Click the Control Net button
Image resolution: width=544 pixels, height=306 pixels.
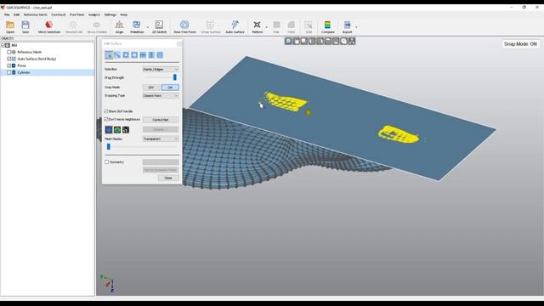pos(161,120)
